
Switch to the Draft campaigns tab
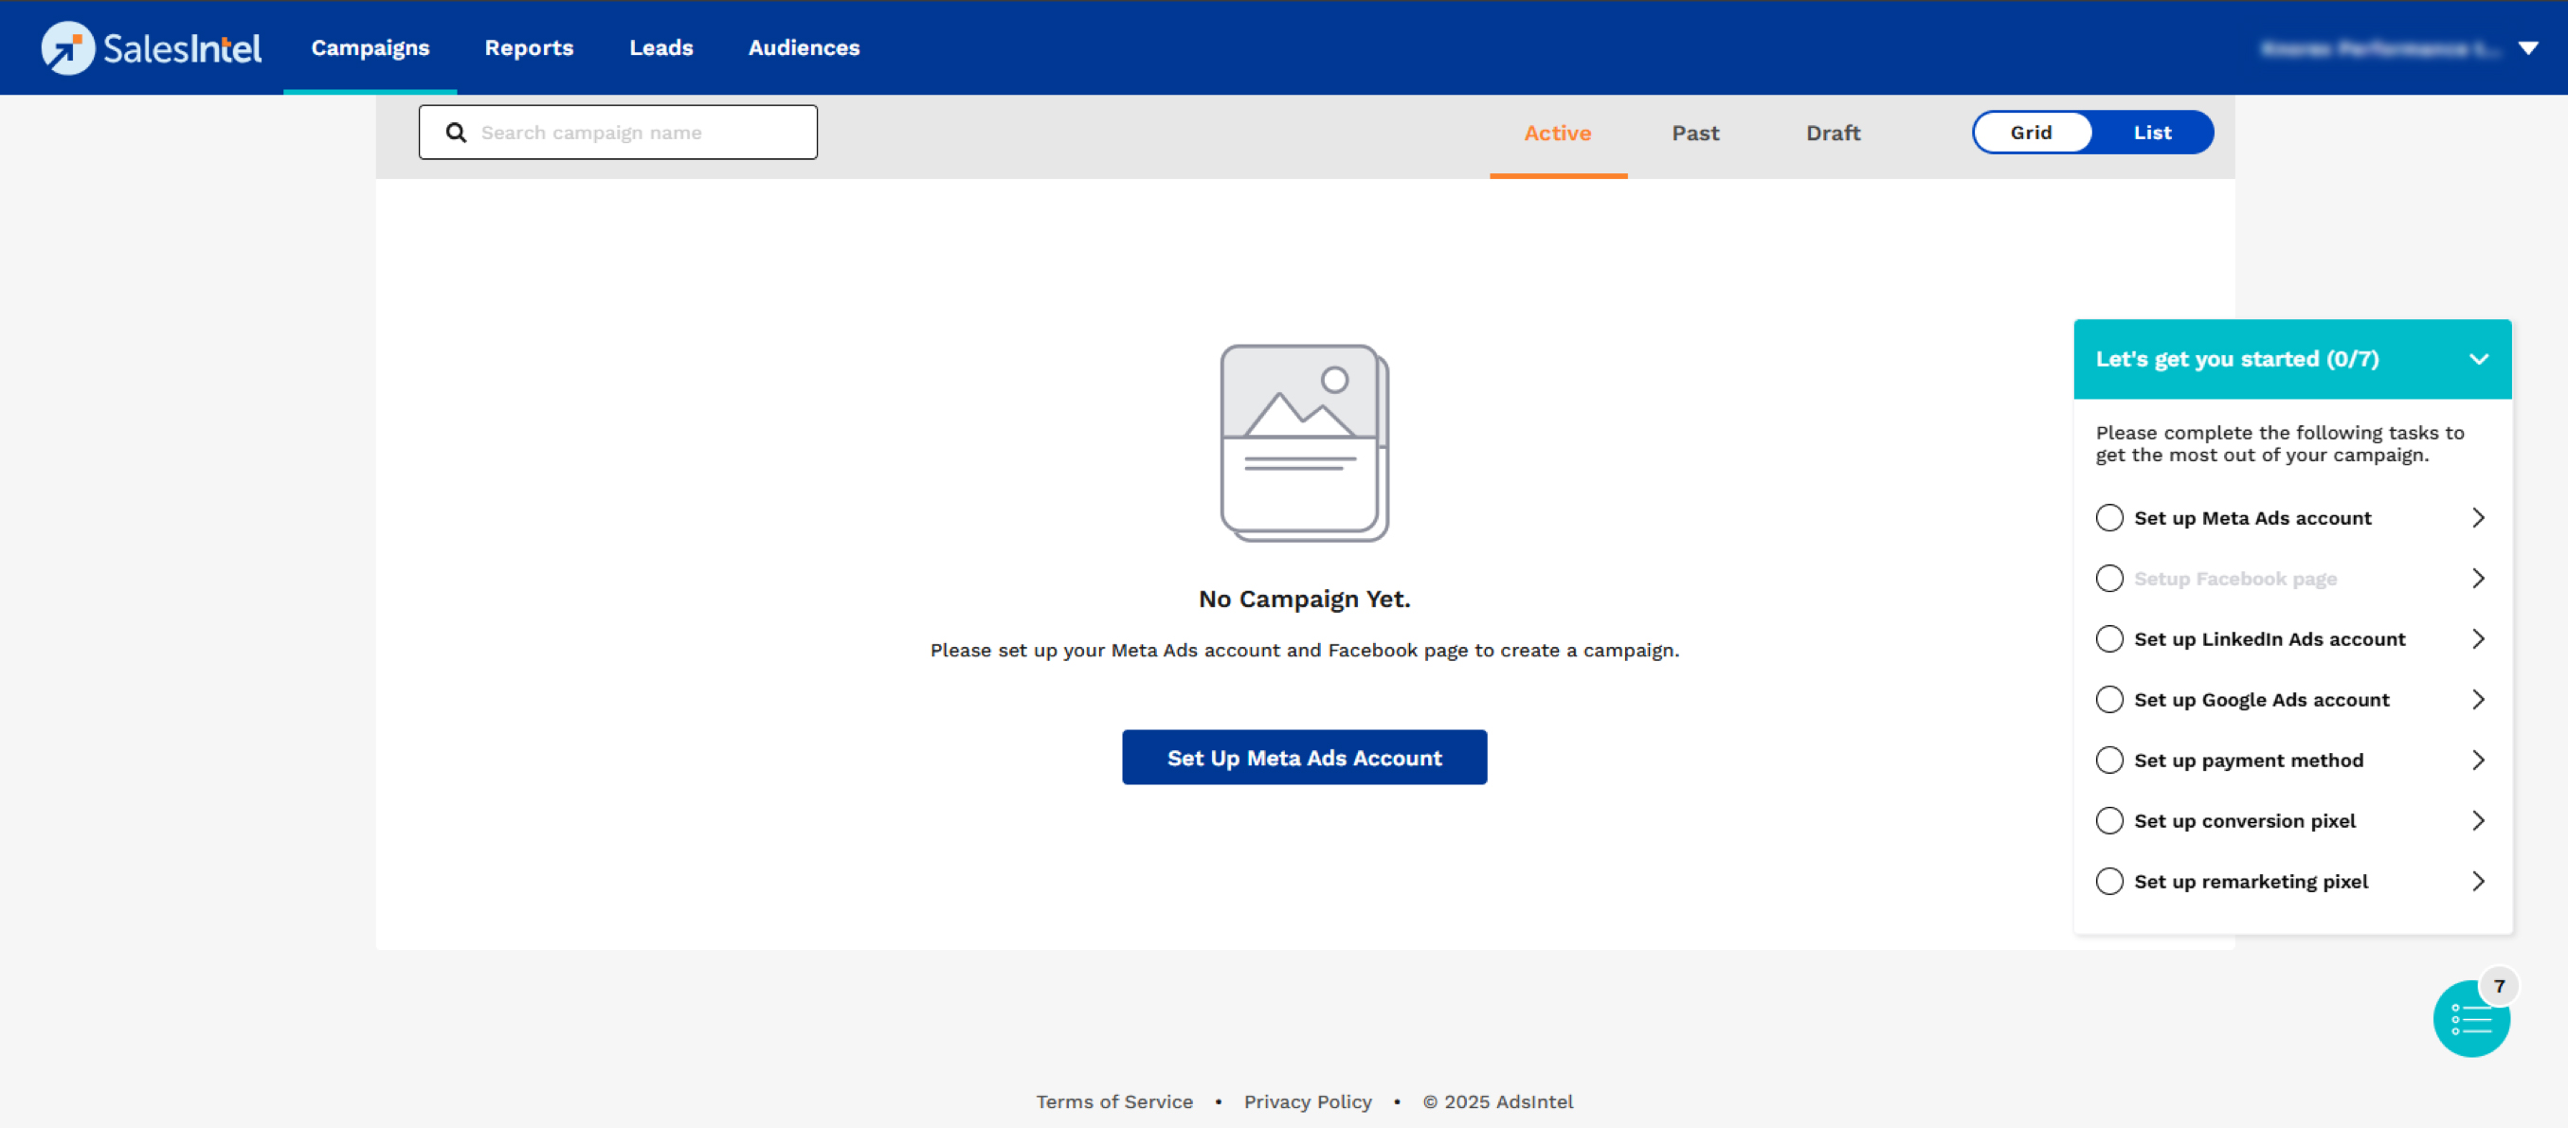(1833, 133)
